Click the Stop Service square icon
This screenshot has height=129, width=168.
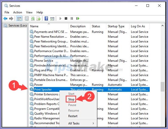point(66,18)
